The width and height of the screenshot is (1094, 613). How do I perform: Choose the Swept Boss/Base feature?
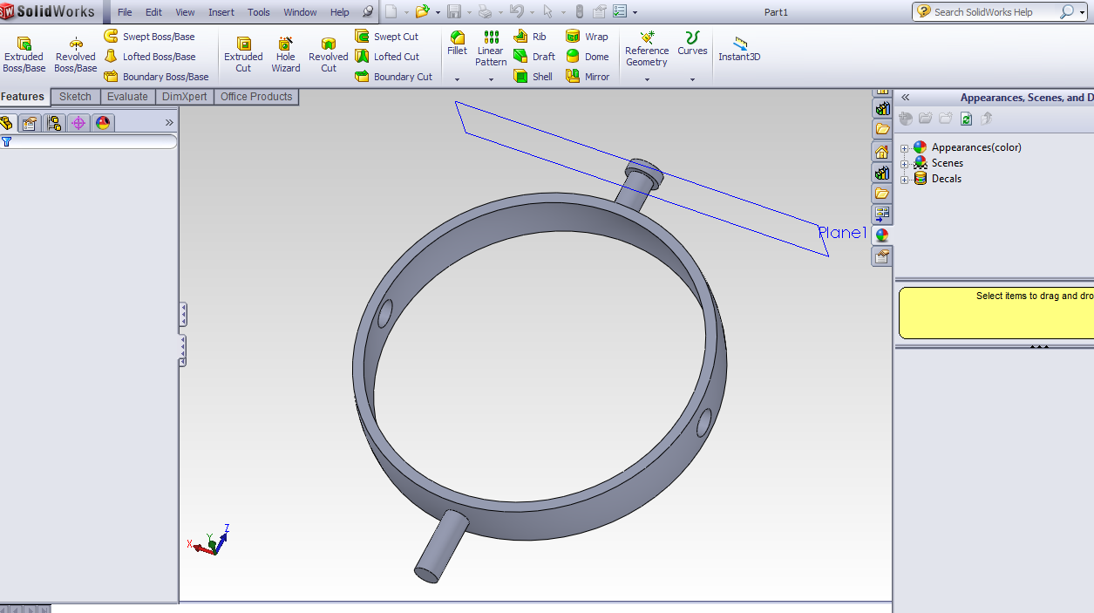(149, 37)
